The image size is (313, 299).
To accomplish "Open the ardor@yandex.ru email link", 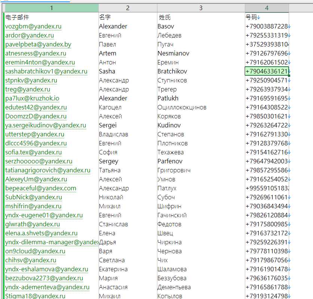I will pyautogui.click(x=30, y=35).
